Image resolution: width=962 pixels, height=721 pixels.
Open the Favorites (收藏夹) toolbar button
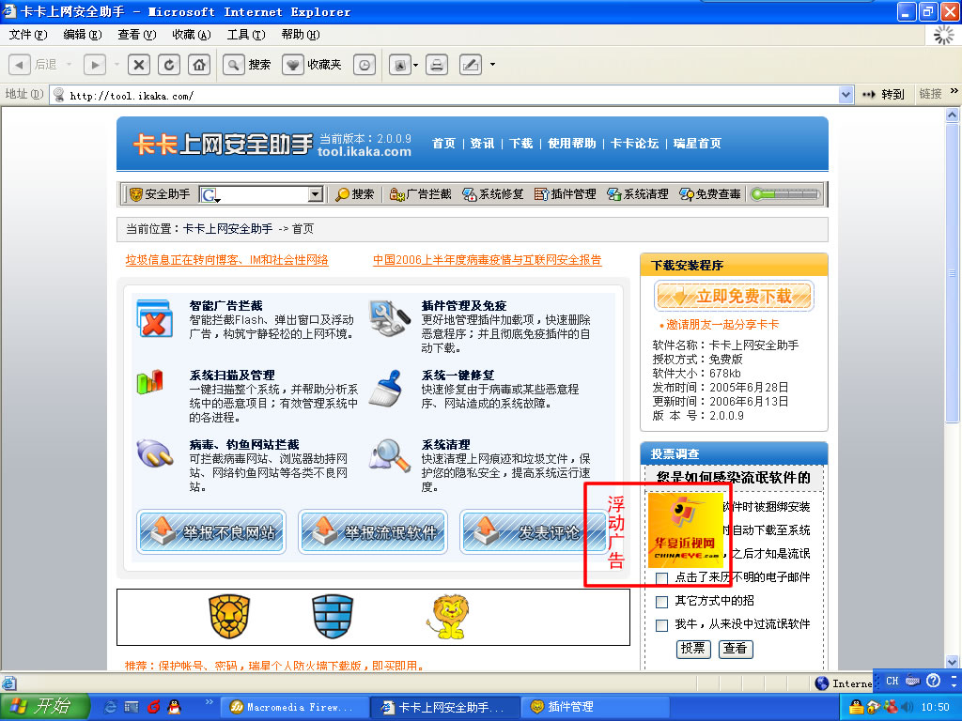[312, 65]
